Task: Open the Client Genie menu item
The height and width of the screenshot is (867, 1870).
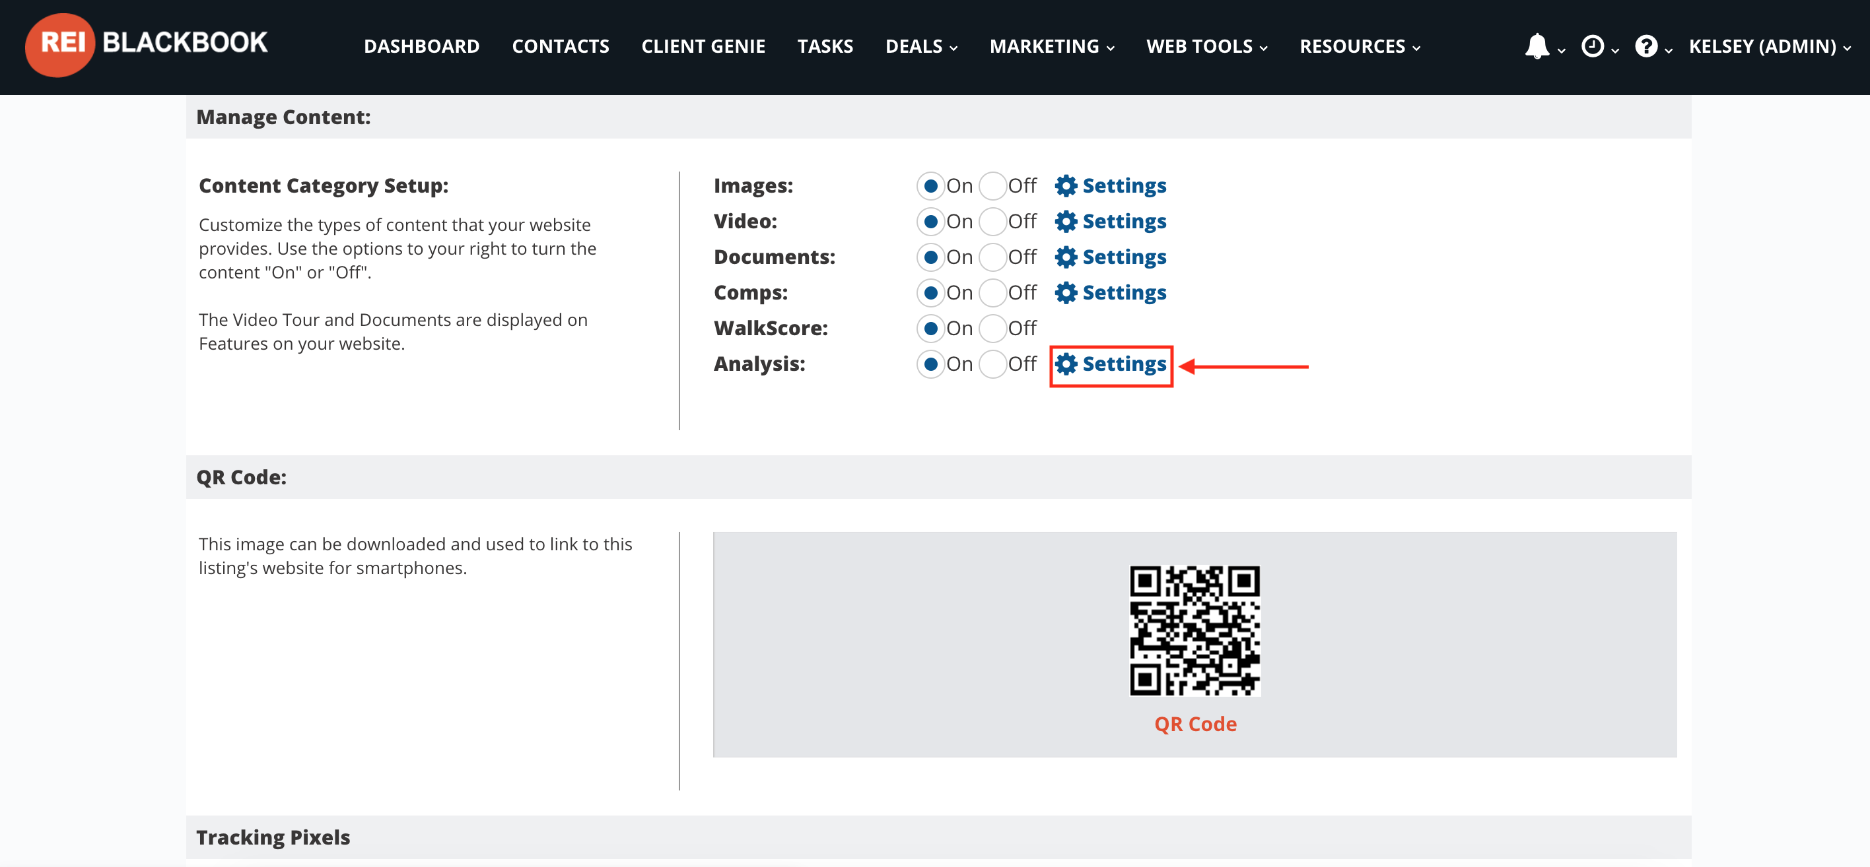Action: [x=703, y=46]
